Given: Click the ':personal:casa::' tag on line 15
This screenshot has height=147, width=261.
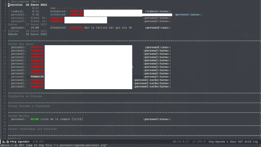Looking at the screenshot, I should (158, 48).
